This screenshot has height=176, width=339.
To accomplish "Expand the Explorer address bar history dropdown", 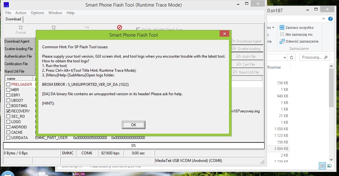I will (x=285, y=57).
